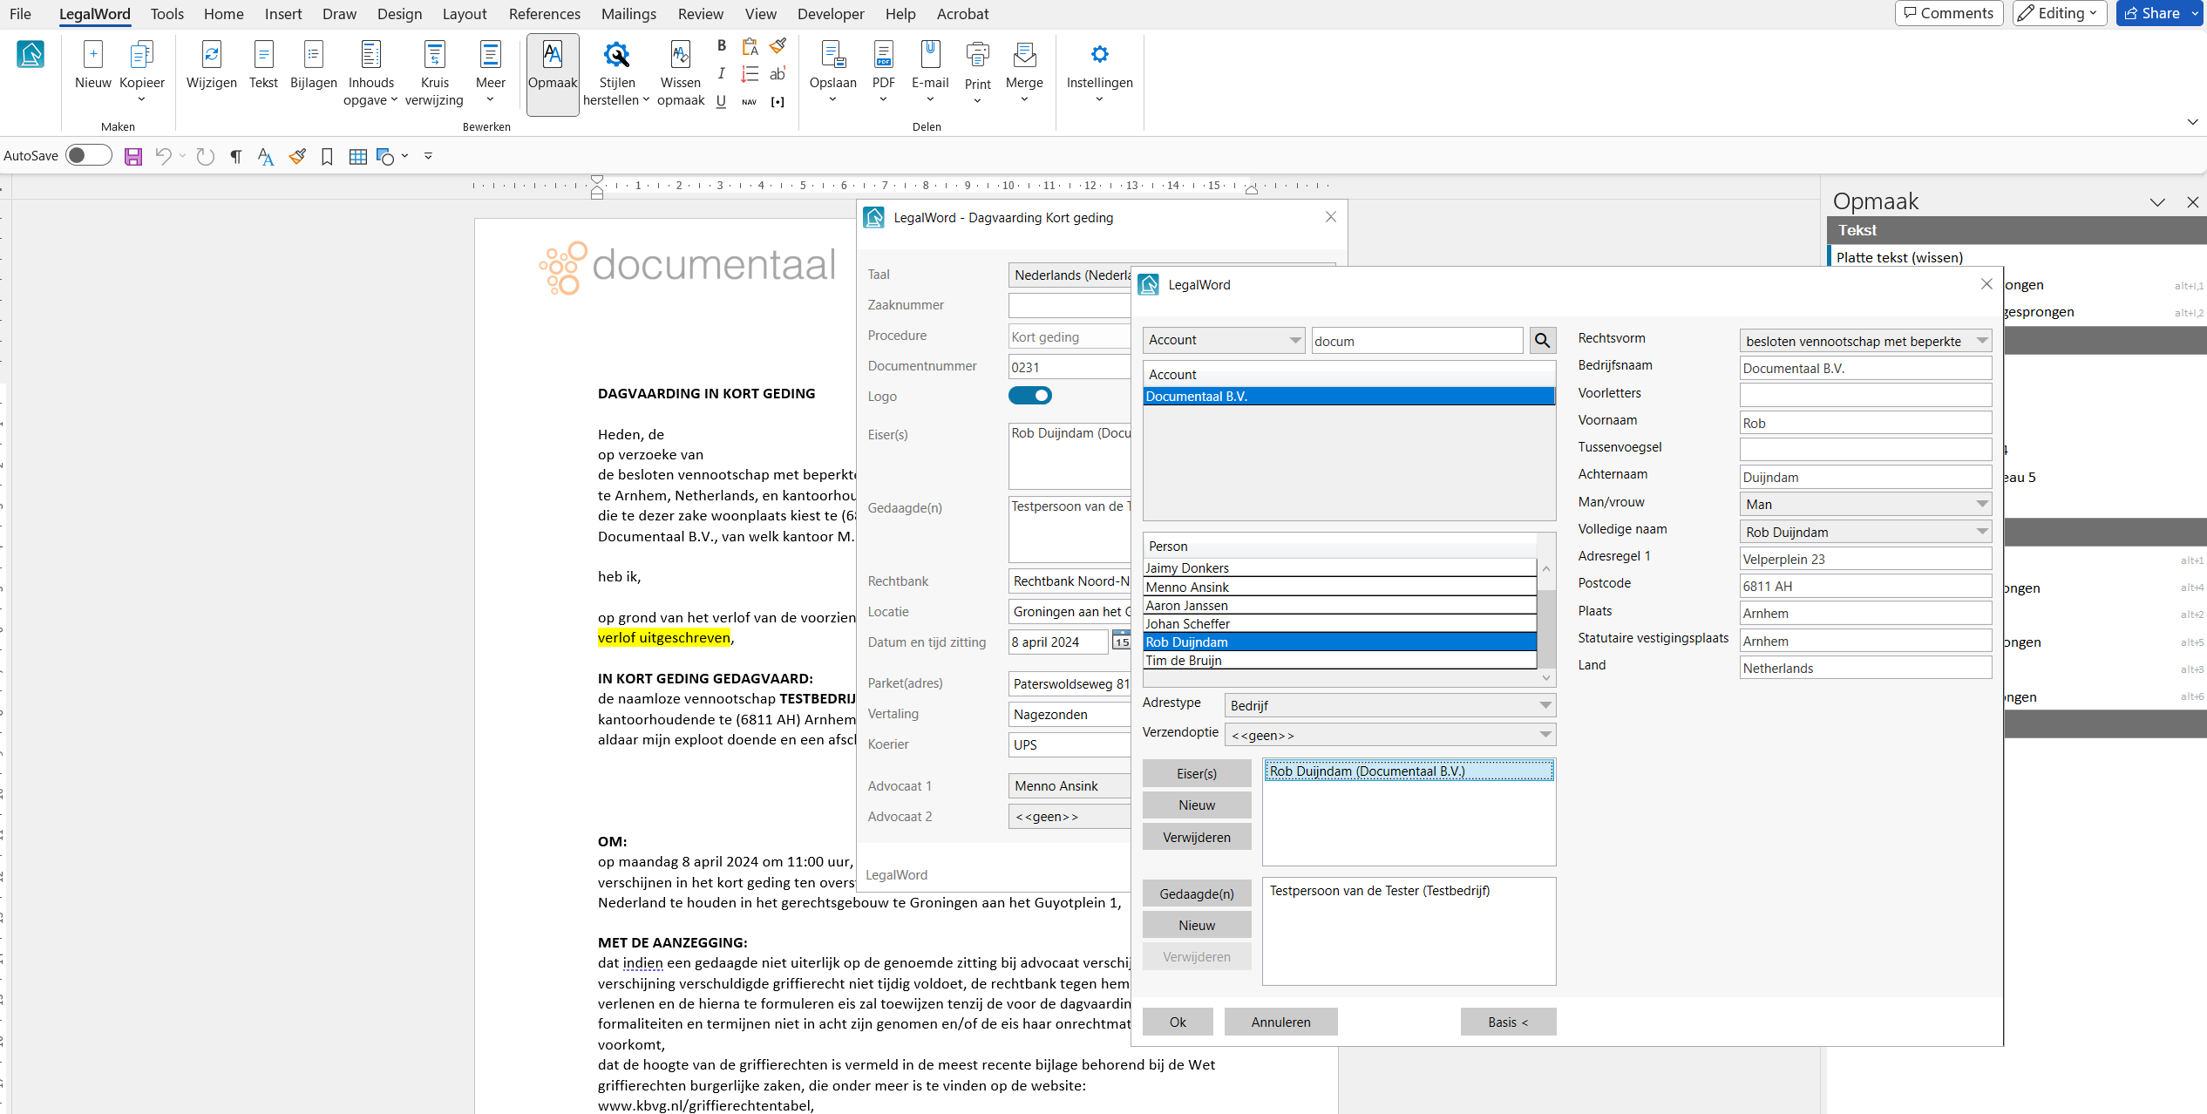The width and height of the screenshot is (2207, 1114).
Task: Select the Tekst tool in ribbon
Action: (x=263, y=65)
